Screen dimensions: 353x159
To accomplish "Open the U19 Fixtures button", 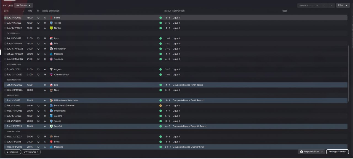I will 31,152.
